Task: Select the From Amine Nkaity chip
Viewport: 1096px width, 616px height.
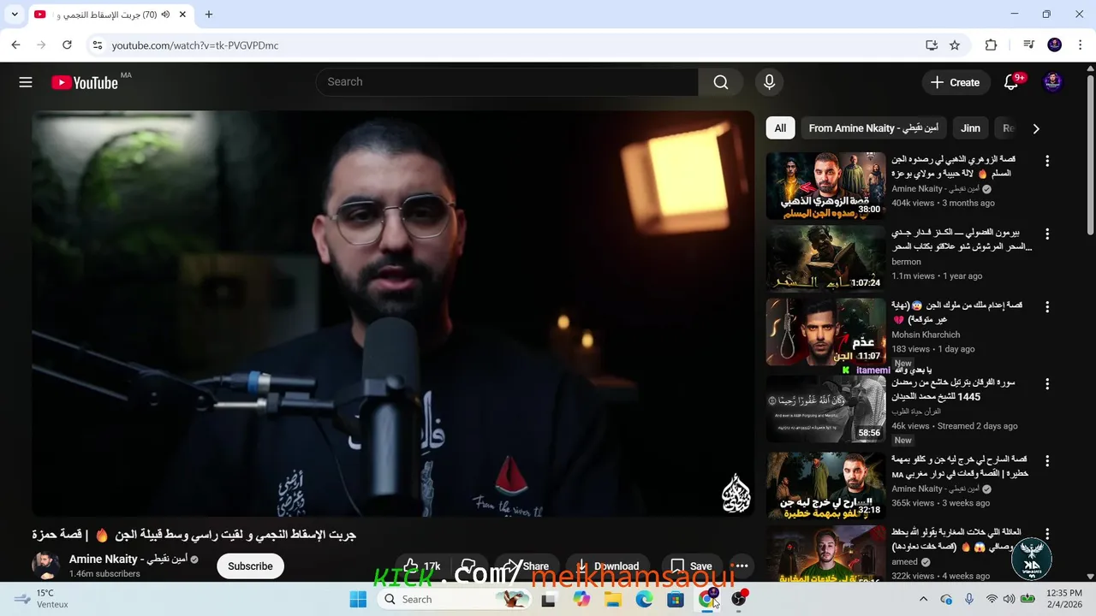Action: [873, 128]
